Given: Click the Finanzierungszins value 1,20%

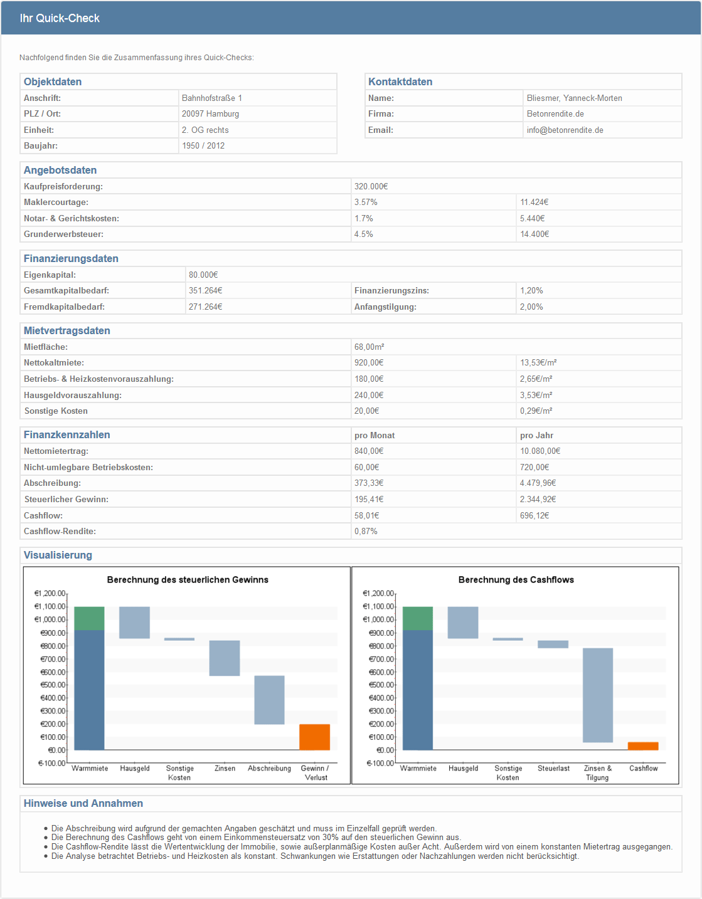Looking at the screenshot, I should point(531,291).
